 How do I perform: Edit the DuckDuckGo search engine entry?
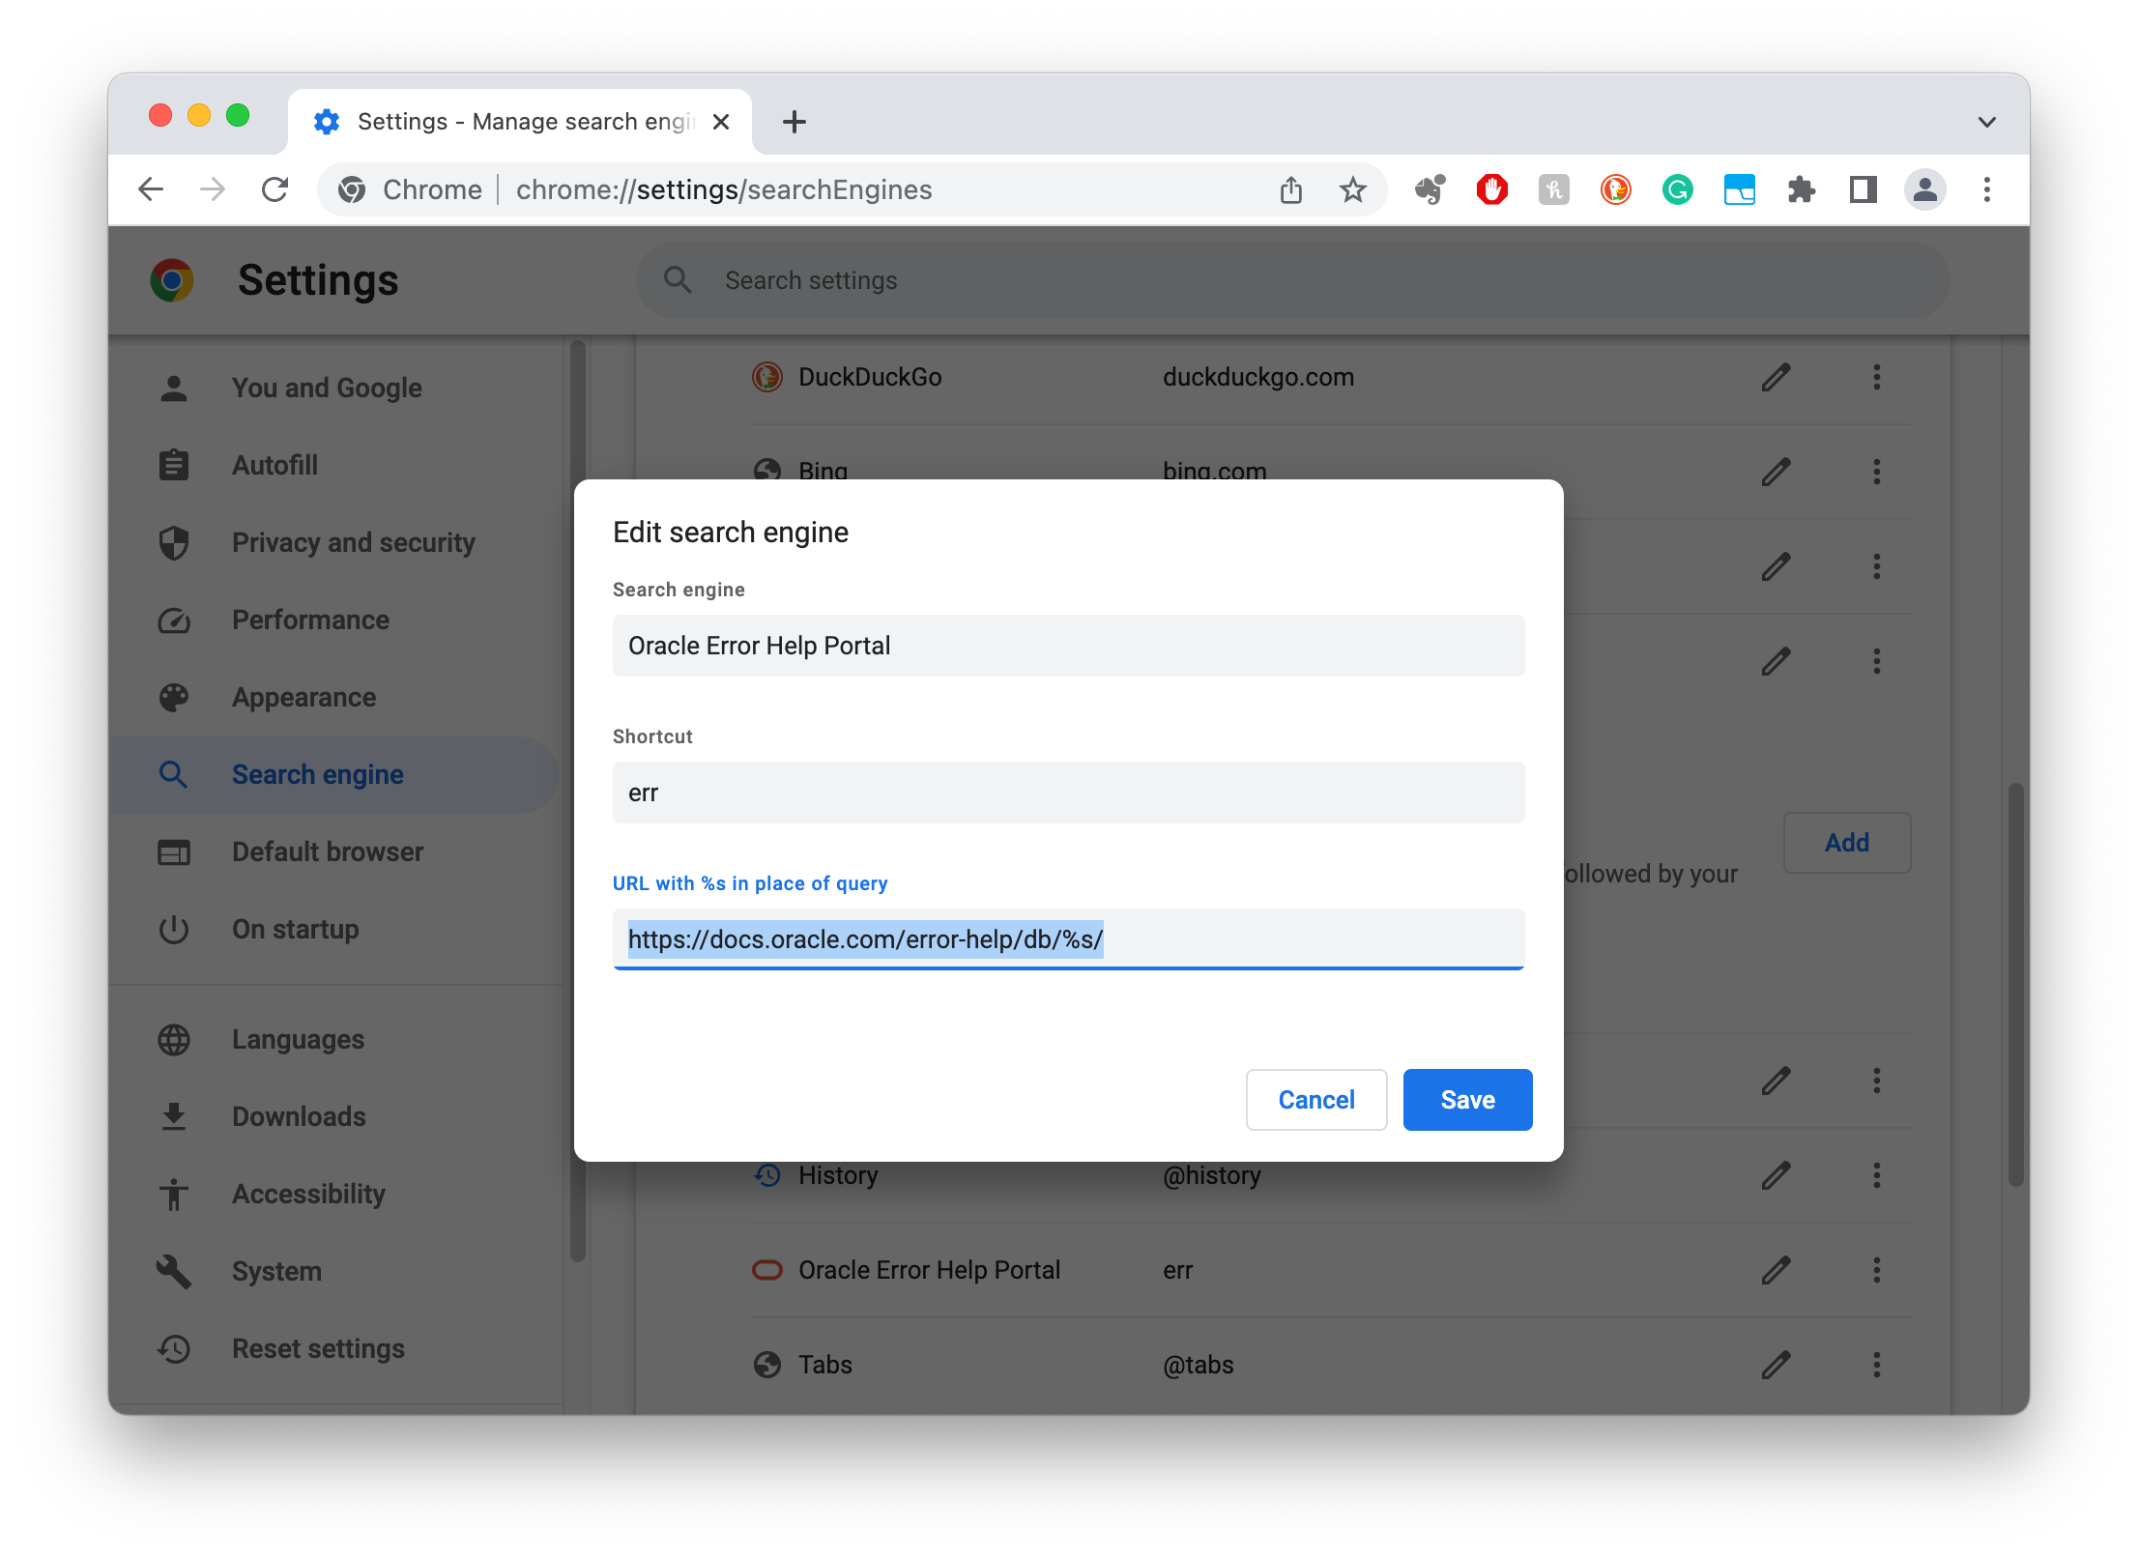tap(1776, 377)
